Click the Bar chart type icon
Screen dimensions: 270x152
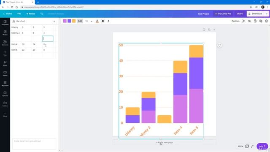(14, 21)
